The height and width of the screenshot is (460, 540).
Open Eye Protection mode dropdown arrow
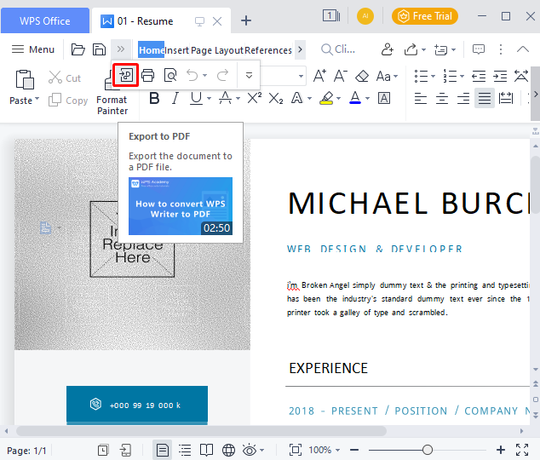[262, 450]
